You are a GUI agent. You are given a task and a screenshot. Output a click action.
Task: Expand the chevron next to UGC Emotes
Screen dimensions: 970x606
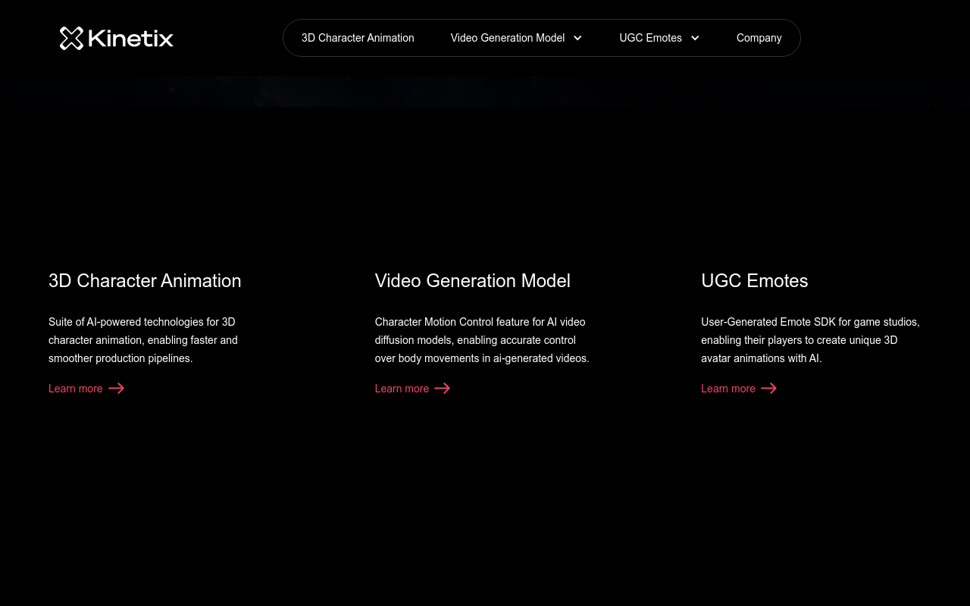[695, 38]
